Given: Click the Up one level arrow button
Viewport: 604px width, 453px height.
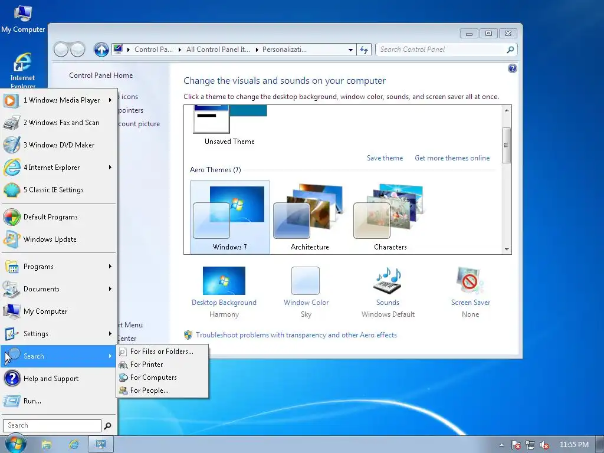Looking at the screenshot, I should point(101,50).
